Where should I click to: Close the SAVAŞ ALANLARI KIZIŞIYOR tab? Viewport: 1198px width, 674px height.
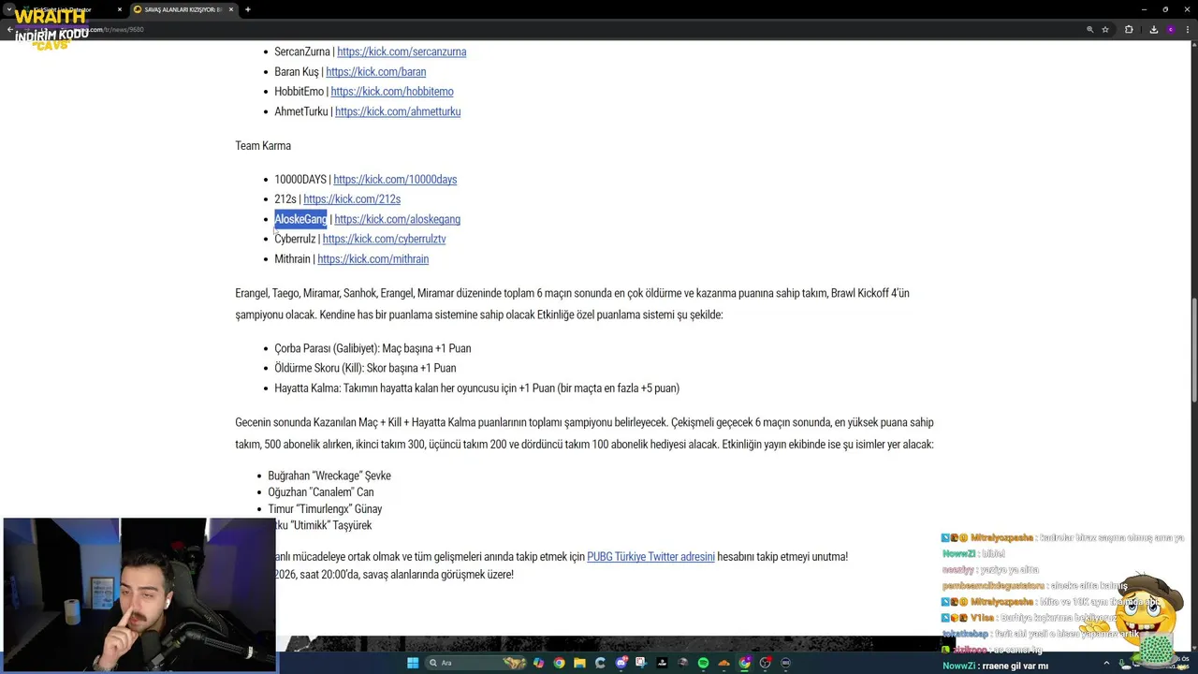[x=231, y=9]
